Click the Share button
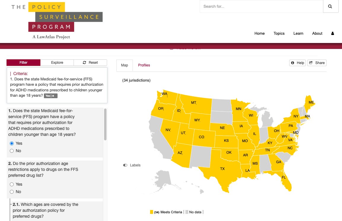The image size is (342, 221). click(x=317, y=63)
